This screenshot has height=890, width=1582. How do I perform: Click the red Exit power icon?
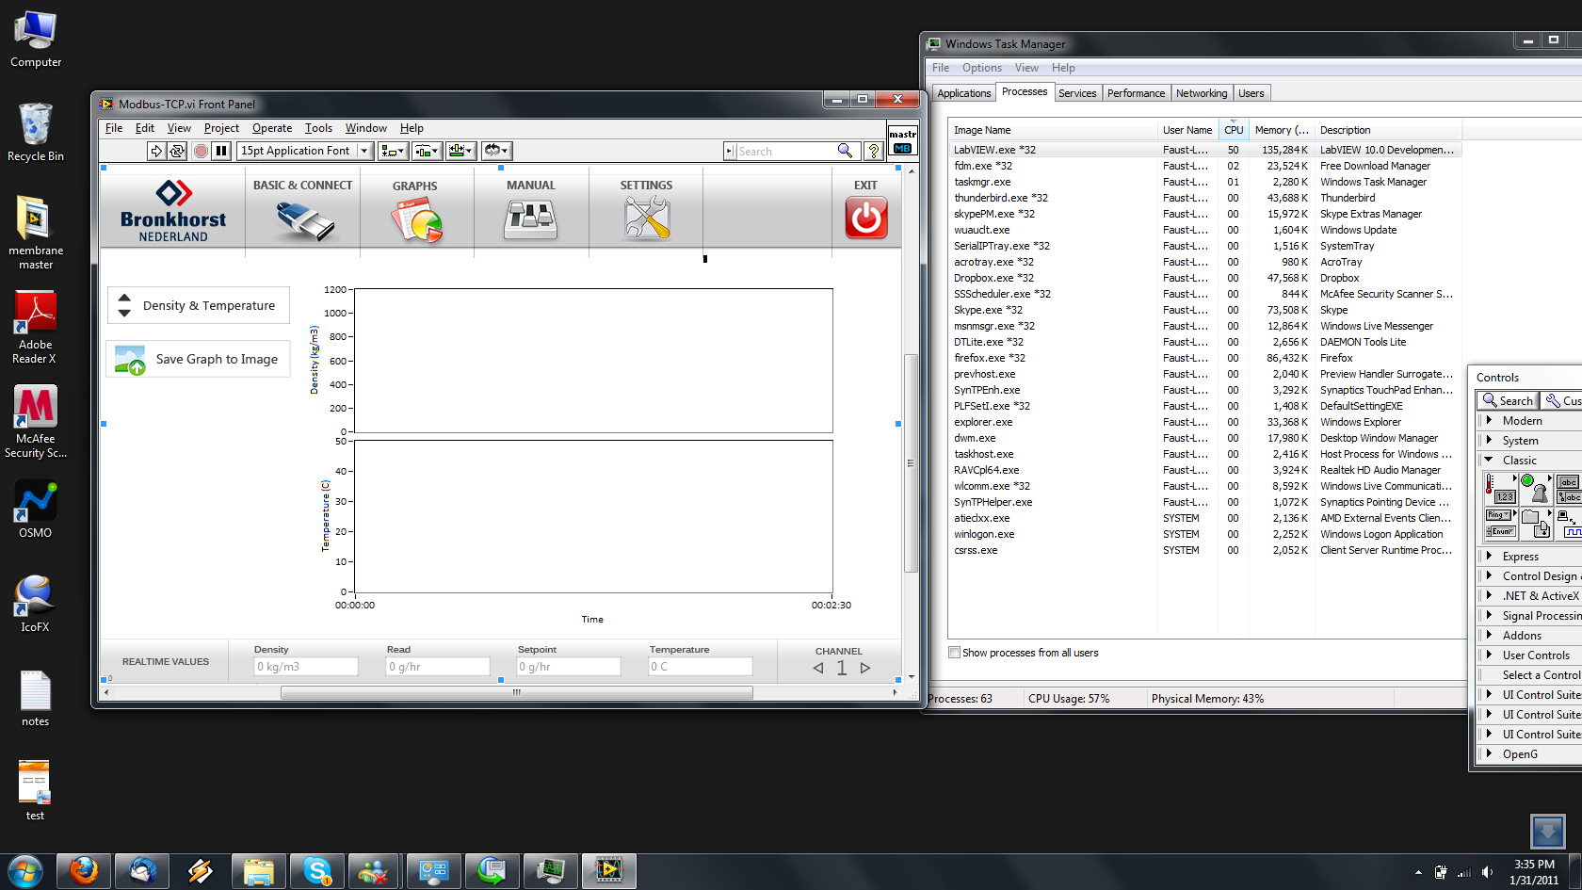tap(866, 218)
